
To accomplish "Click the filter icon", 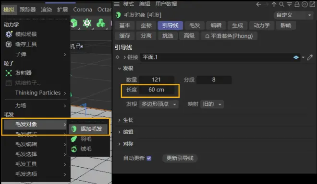I will click(289, 4).
